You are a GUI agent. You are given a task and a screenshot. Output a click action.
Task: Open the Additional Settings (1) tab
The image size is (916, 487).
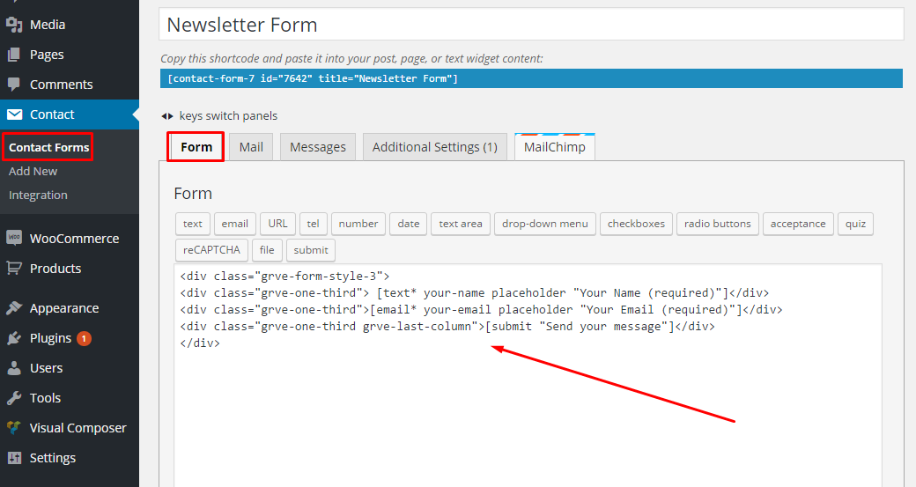coord(434,147)
